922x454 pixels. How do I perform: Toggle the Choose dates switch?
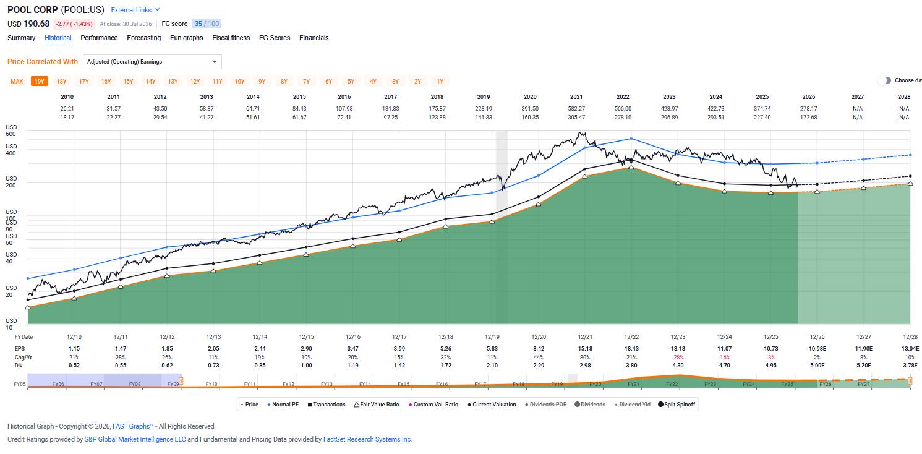[884, 80]
